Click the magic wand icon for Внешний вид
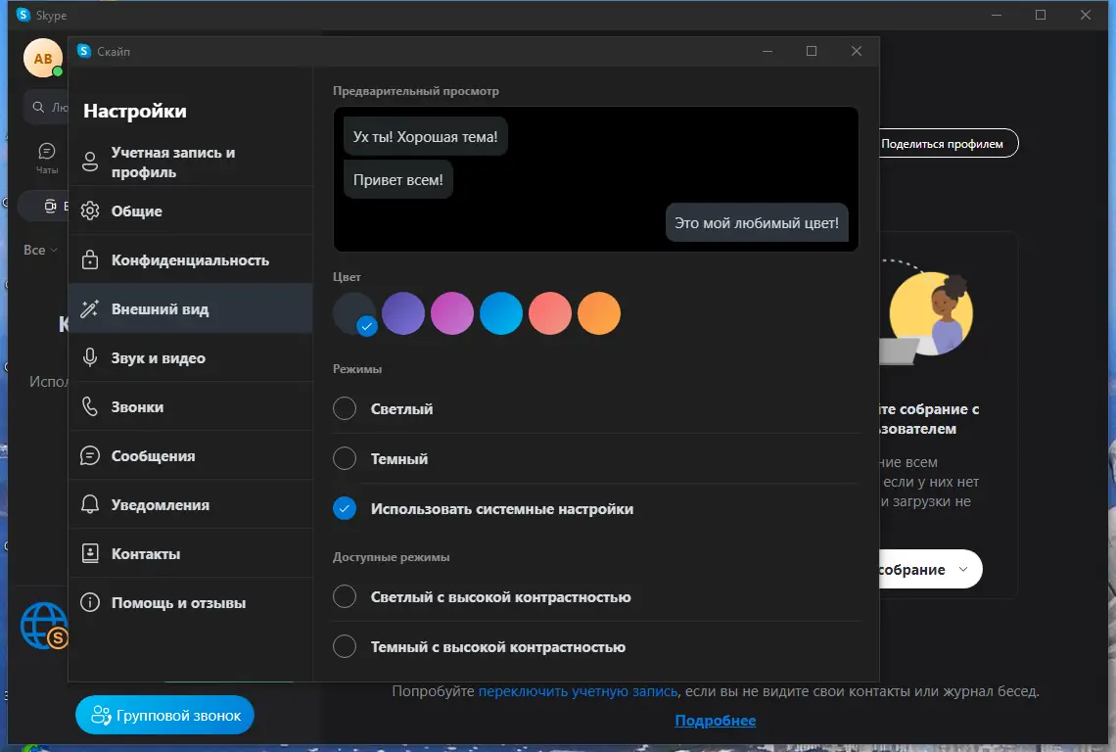This screenshot has height=752, width=1116. point(90,308)
